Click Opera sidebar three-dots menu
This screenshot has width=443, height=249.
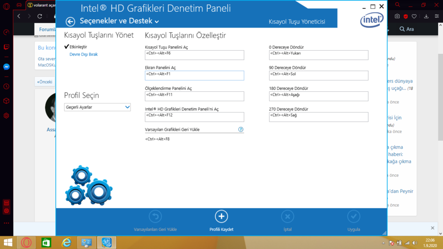click(6, 223)
